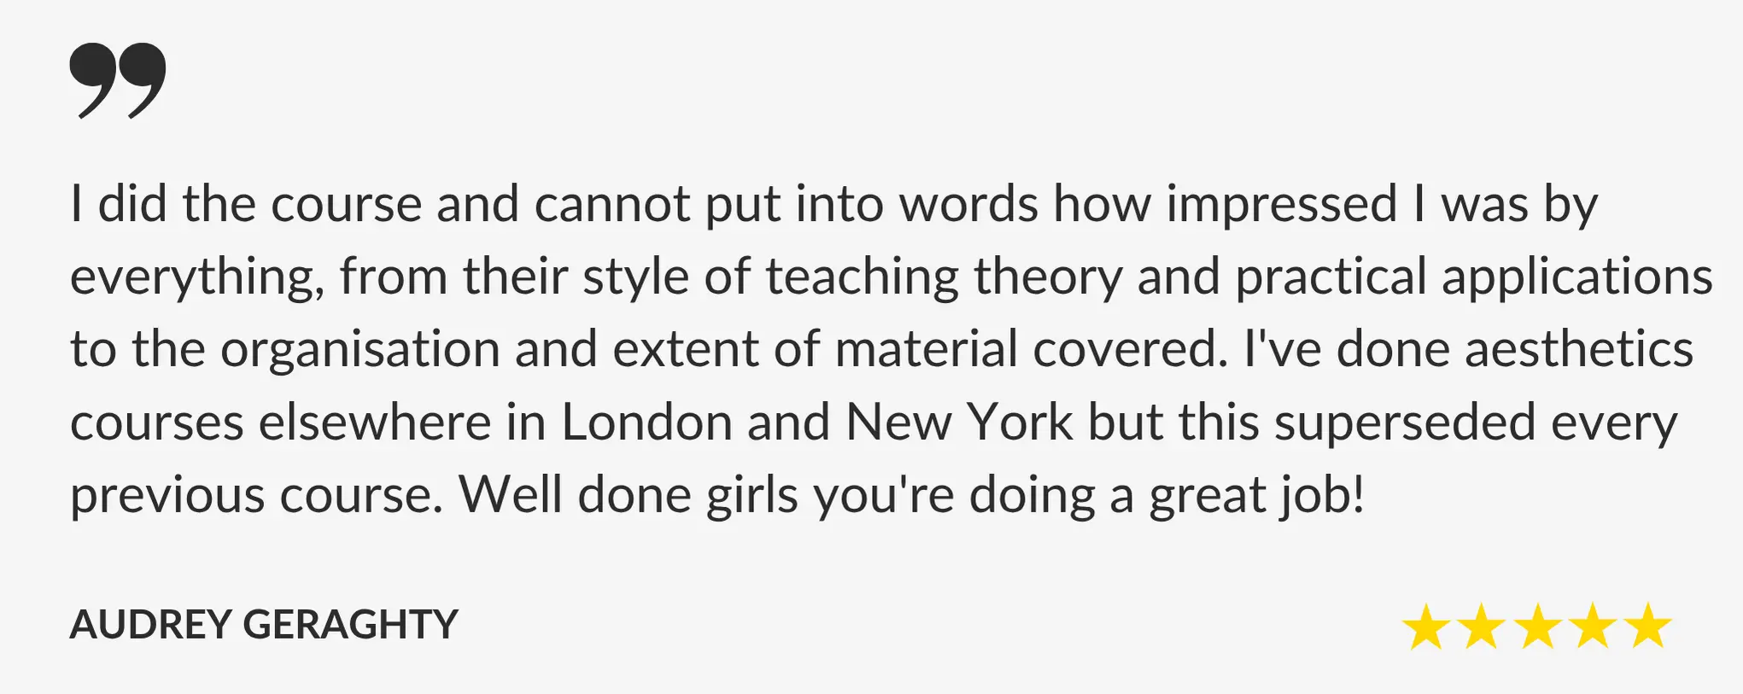The width and height of the screenshot is (1743, 694).
Task: Click the right comma of the quote icon
Action: 143,80
